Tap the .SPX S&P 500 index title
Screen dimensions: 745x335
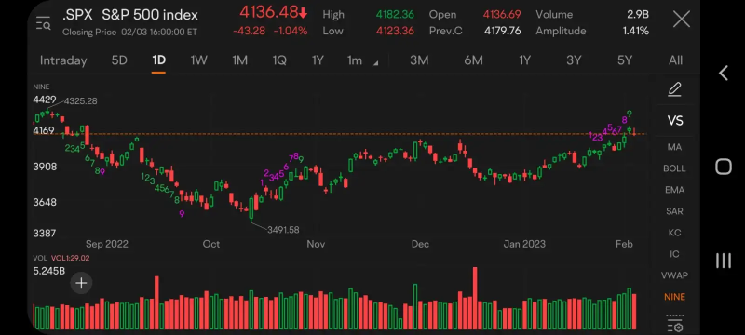click(130, 15)
